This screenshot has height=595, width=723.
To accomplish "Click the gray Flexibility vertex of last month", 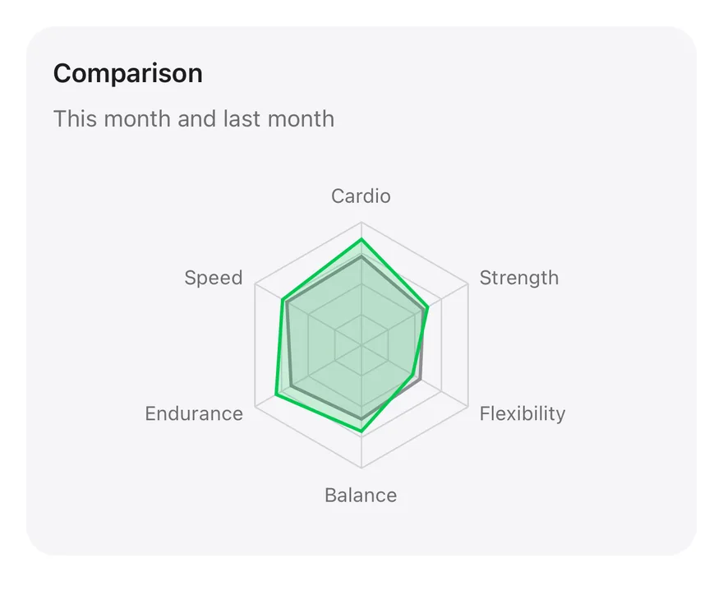I will [420, 379].
